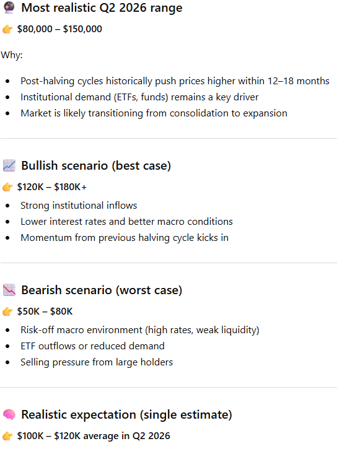Click pointing hand beside $120K – $180K+

click(7, 187)
